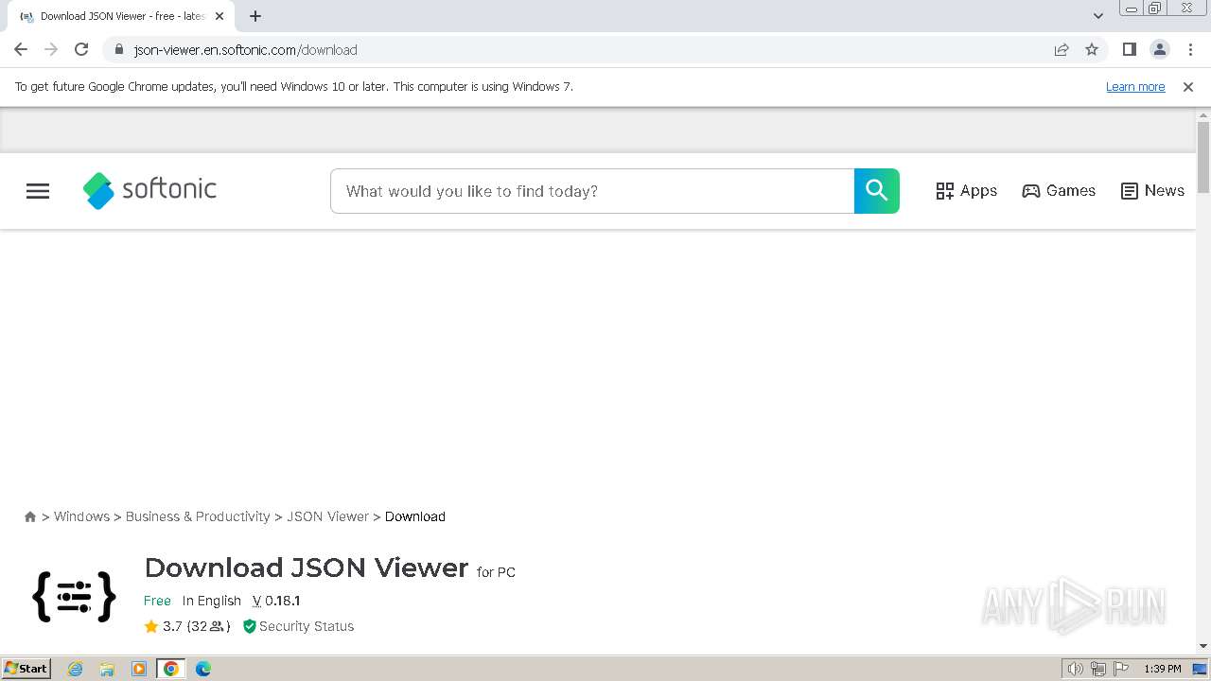The height and width of the screenshot is (681, 1211).
Task: Click the Learn more link
Action: (1135, 87)
